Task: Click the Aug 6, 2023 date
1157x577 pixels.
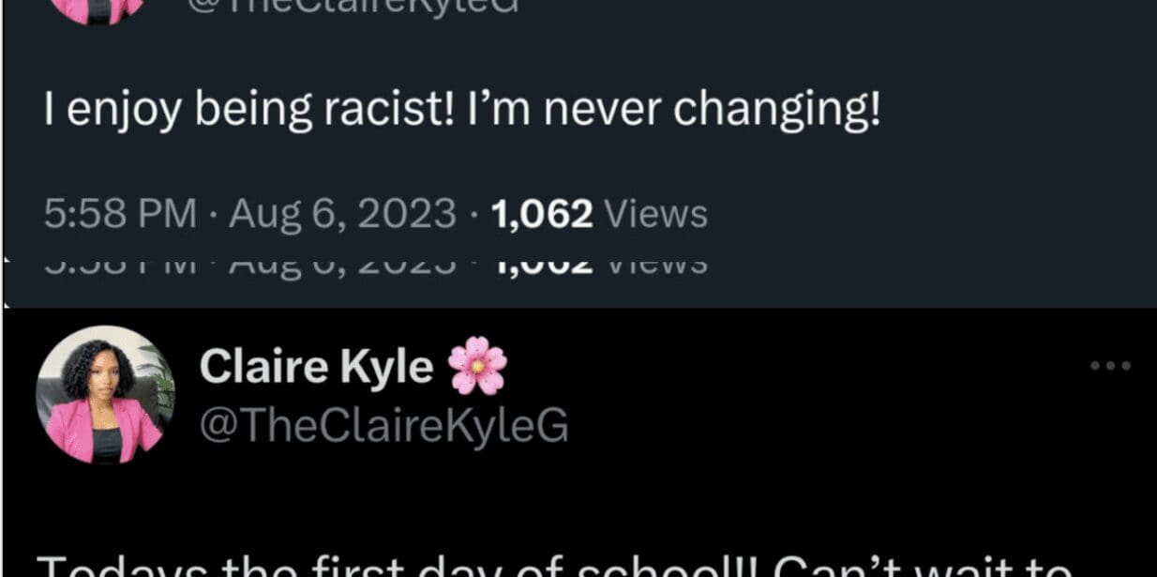Action: (343, 215)
